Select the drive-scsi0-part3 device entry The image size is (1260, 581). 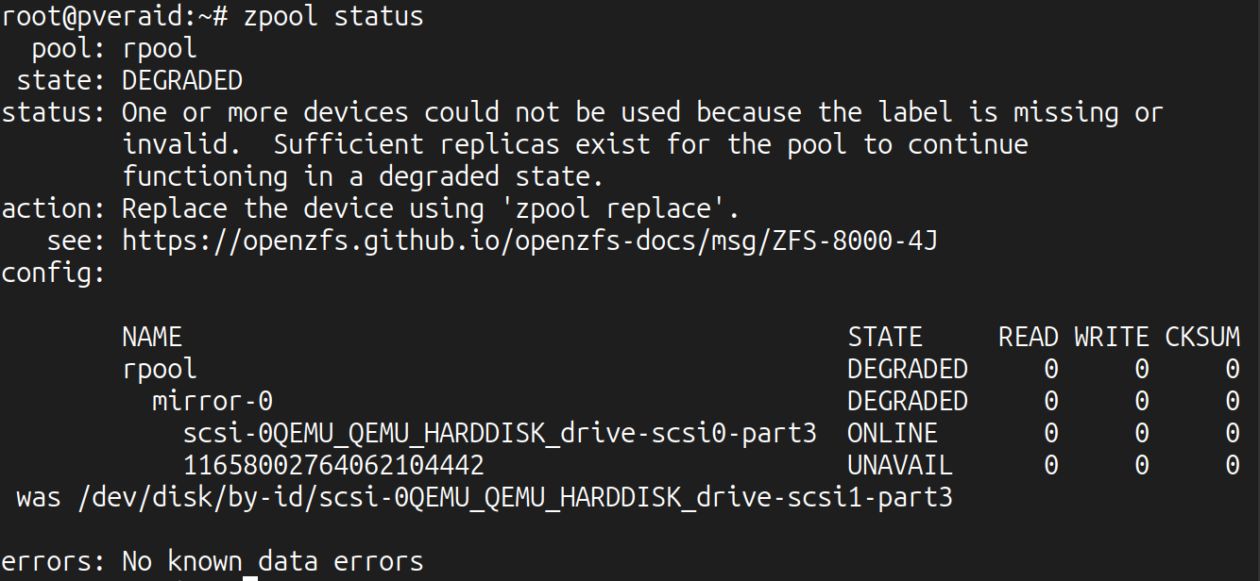[500, 434]
